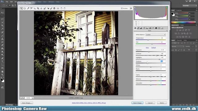198x111 pixels.
Task: Toggle highlight clipping warning on histogram
Action: [167, 7]
